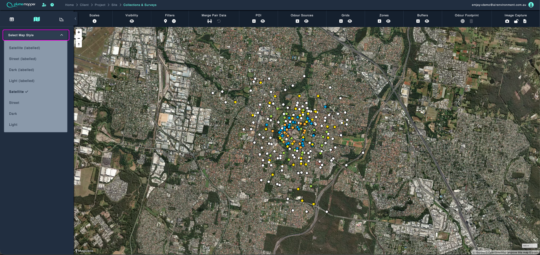Toggle POI visibility eye

[x=263, y=21]
